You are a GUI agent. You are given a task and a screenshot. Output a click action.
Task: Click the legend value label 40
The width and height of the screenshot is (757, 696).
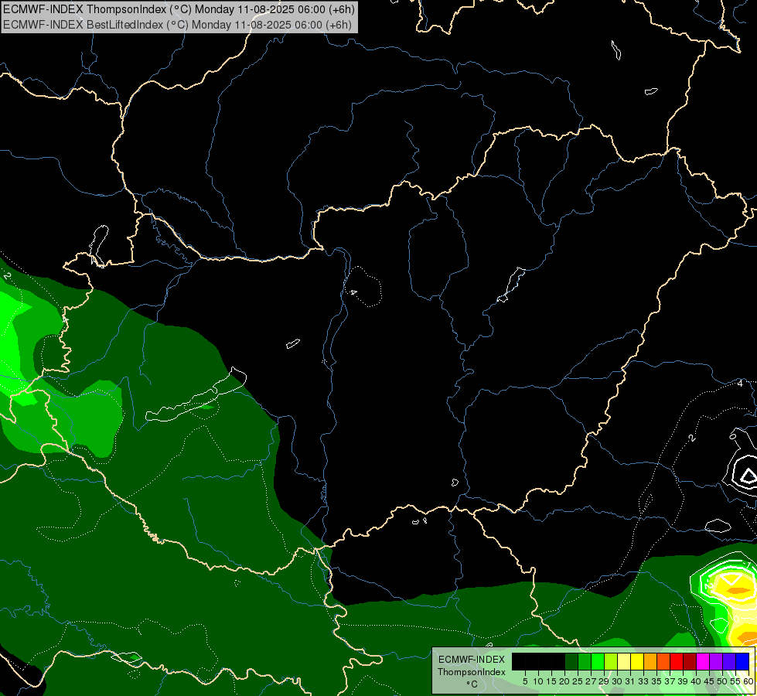(x=695, y=681)
